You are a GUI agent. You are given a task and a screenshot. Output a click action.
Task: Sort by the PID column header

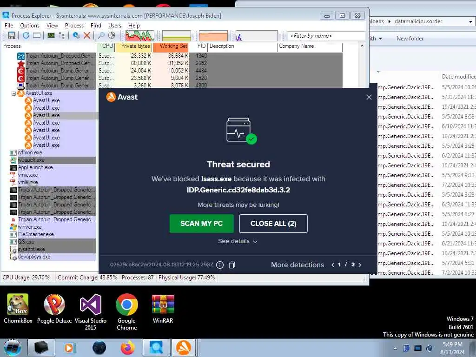point(199,46)
